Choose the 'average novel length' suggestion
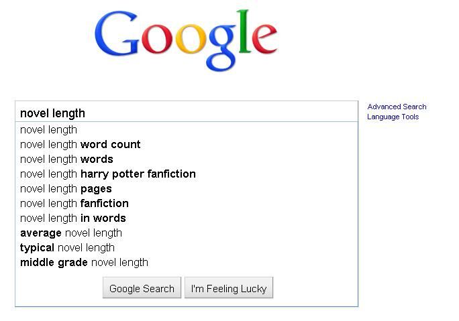The image size is (459, 321). (71, 233)
